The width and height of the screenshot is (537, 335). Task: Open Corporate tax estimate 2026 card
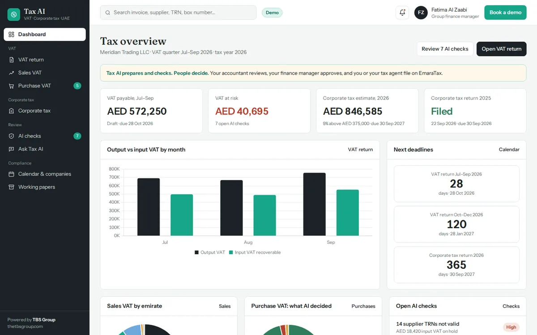pos(367,111)
